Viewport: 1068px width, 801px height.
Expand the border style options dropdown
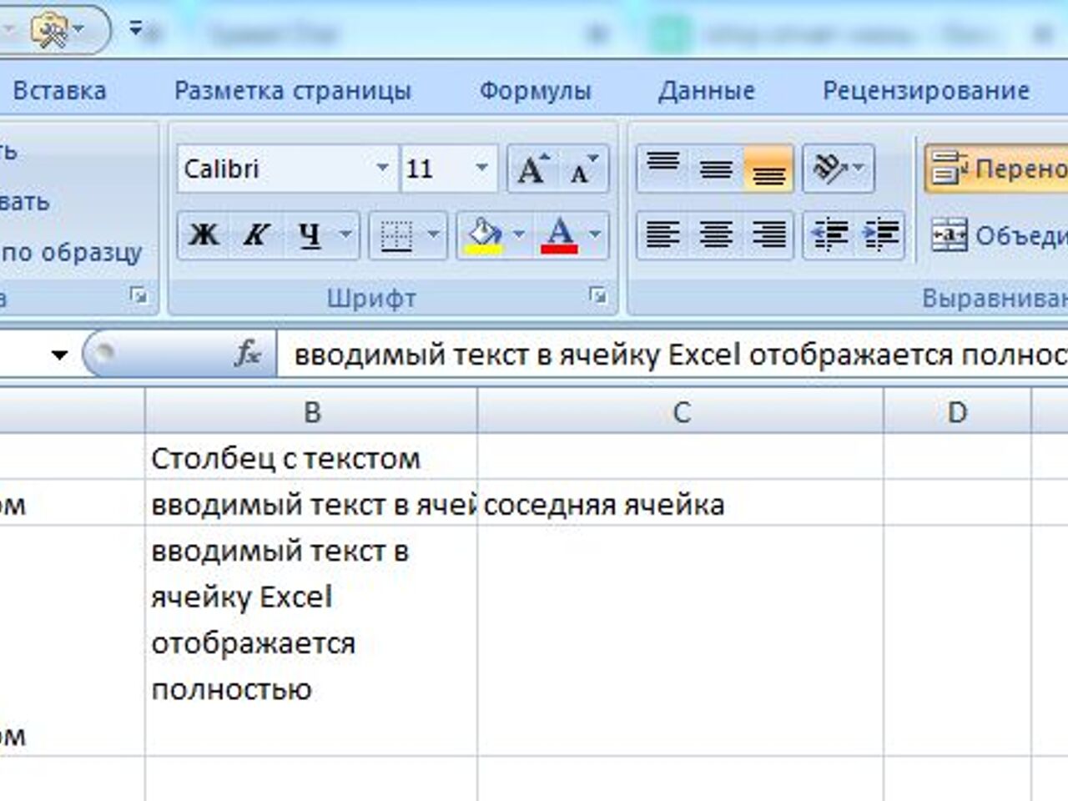(x=432, y=235)
